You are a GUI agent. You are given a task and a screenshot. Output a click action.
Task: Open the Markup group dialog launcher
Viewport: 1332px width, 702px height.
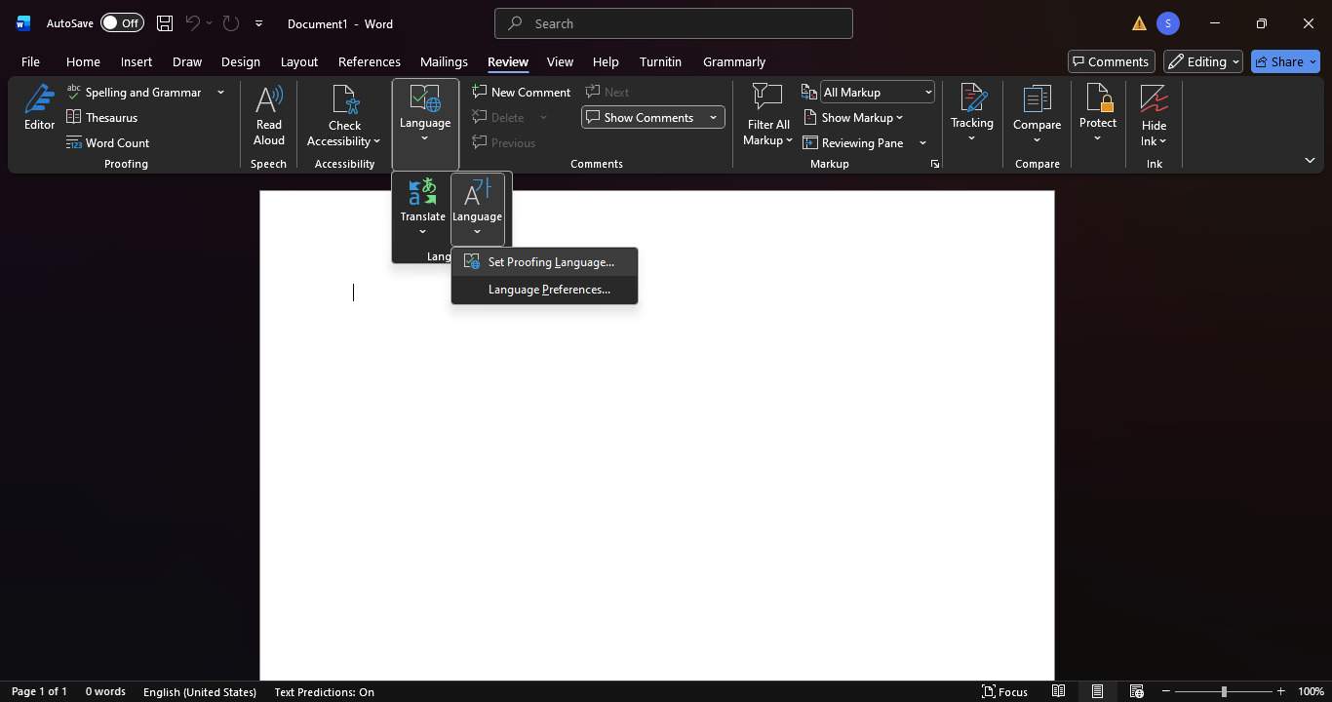pos(934,164)
